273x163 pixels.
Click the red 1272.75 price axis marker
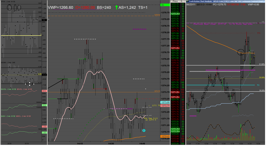pos(165,106)
